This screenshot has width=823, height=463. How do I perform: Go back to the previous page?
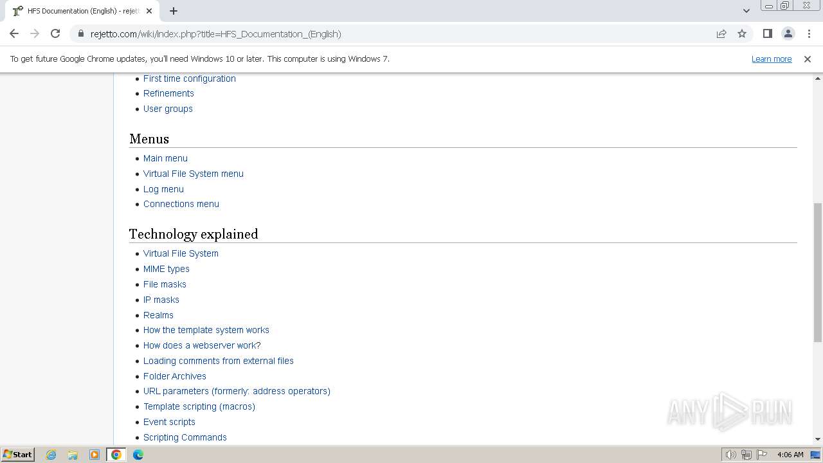[x=14, y=33]
